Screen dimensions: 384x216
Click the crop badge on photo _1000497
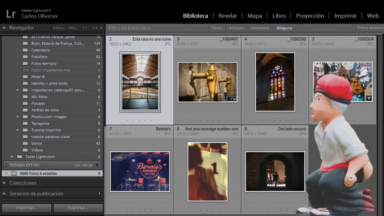tap(229, 99)
